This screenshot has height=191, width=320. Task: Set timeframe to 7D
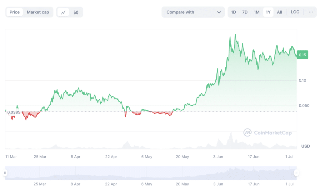click(245, 12)
